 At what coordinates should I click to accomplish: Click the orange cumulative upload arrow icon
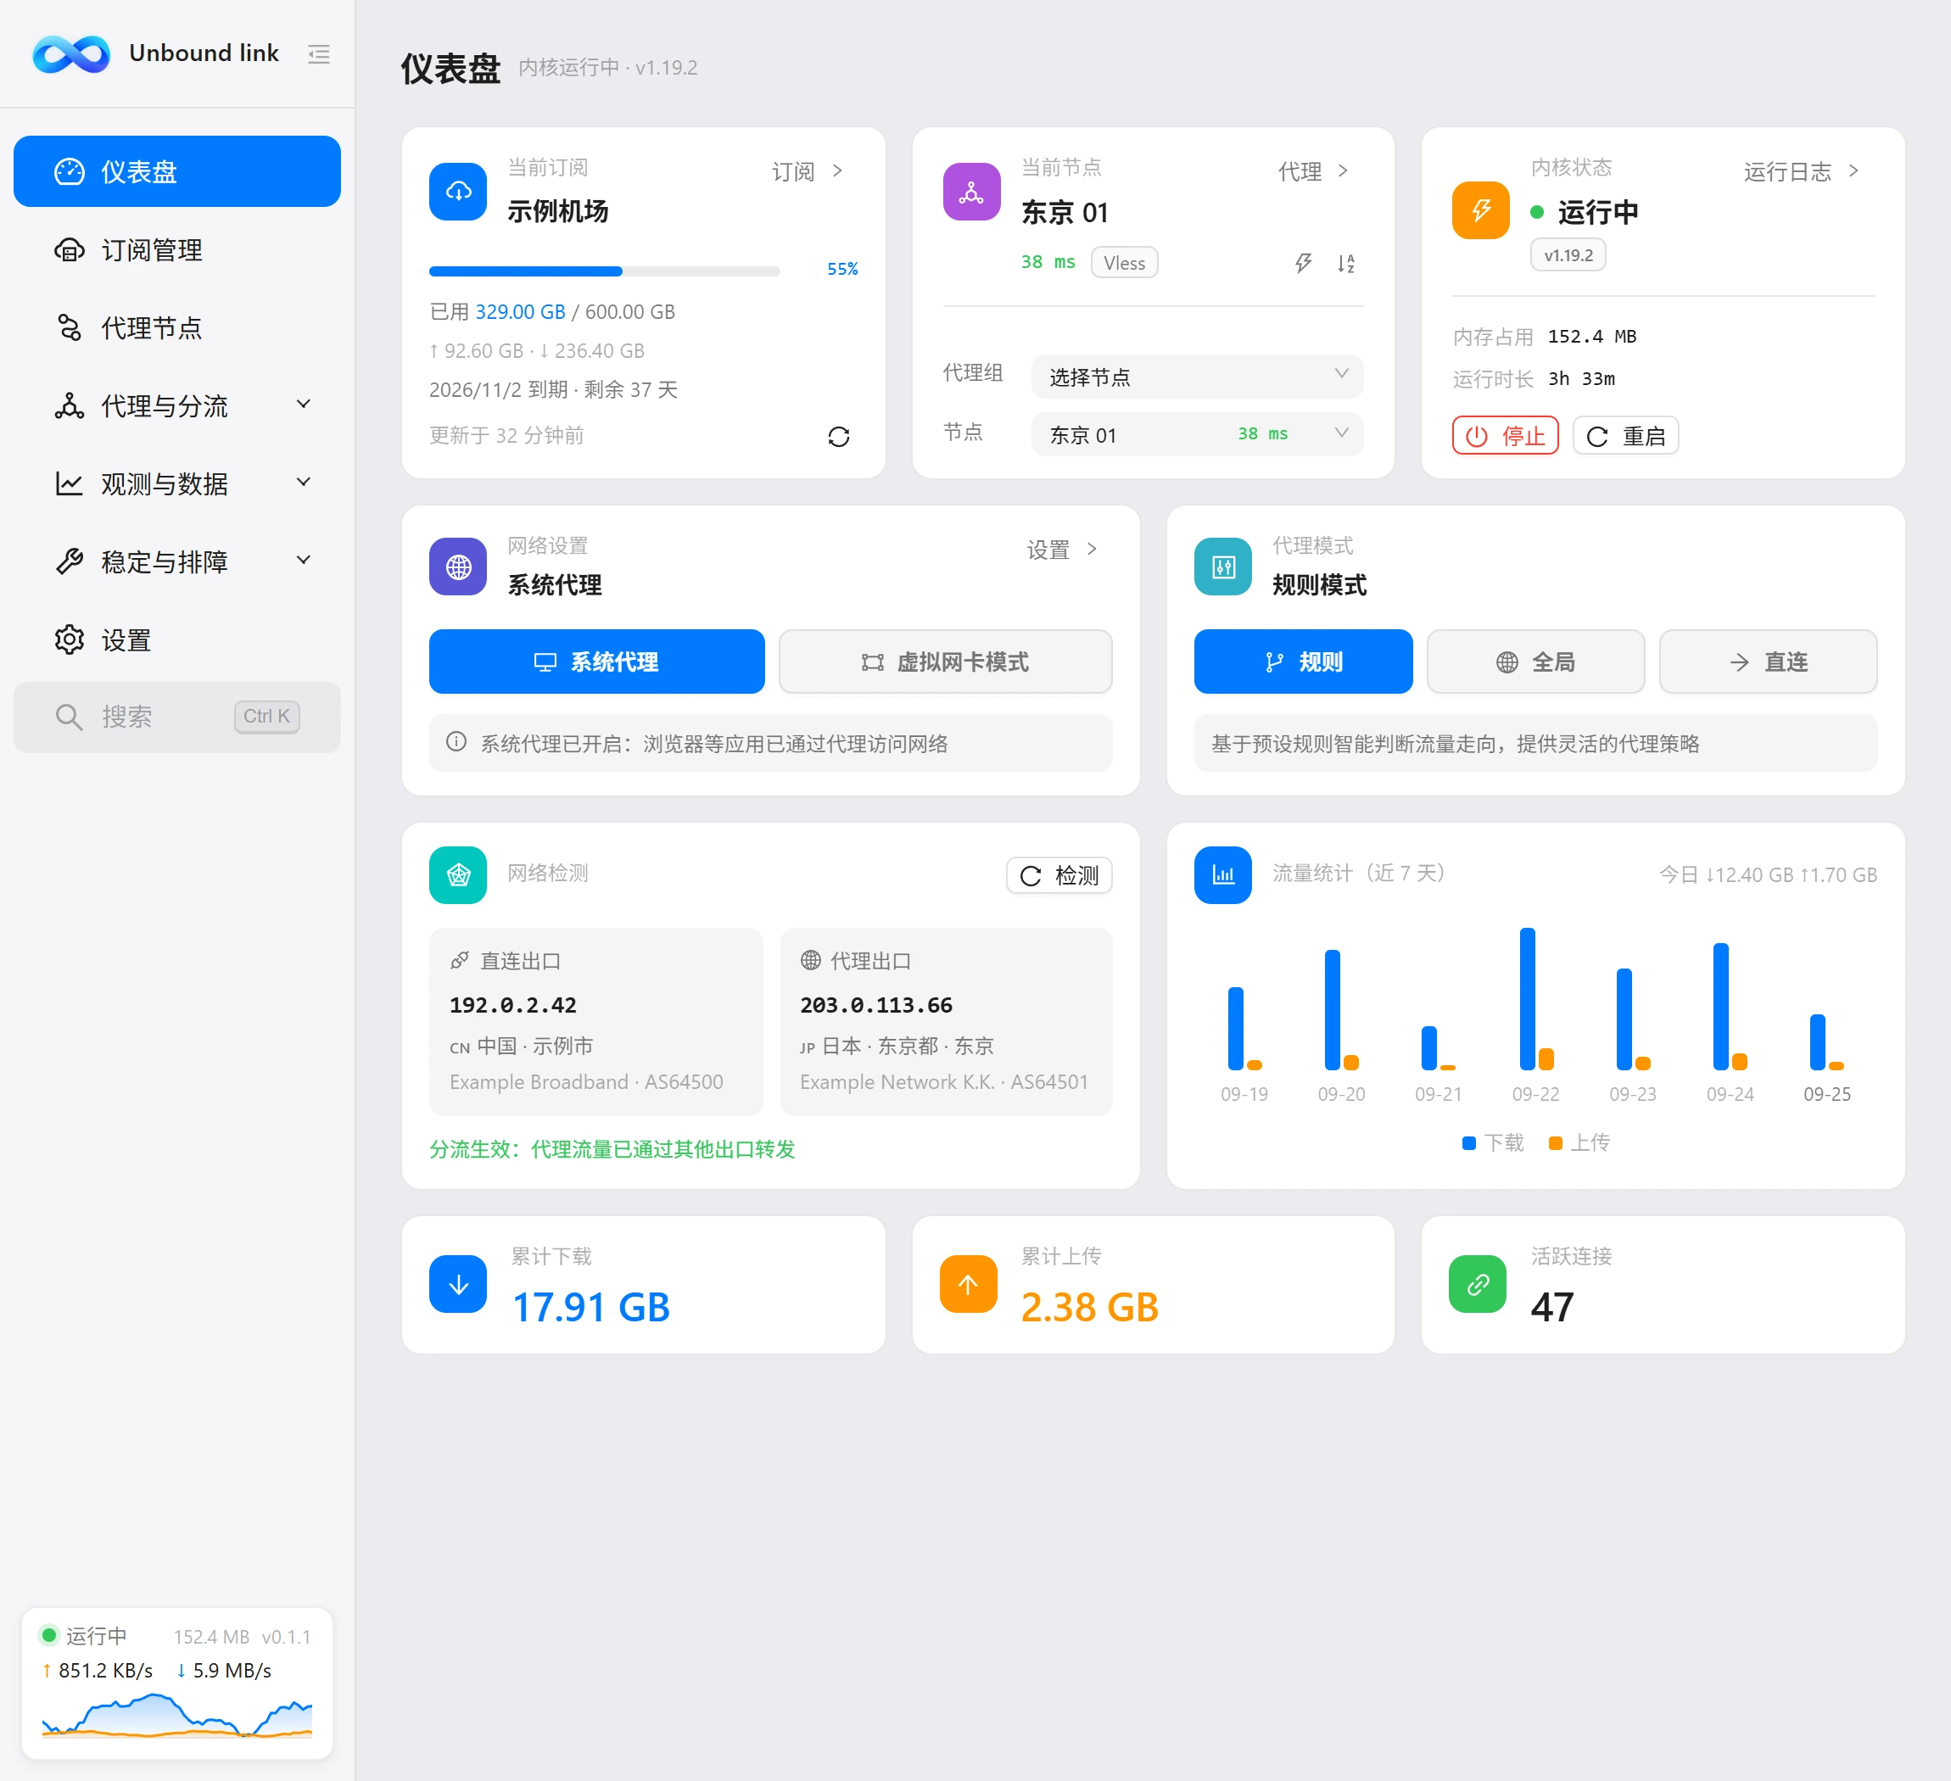(x=969, y=1285)
